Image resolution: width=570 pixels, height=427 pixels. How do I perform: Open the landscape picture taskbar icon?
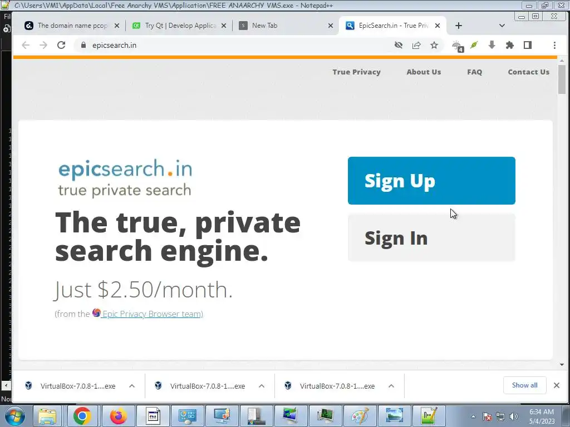[x=395, y=416]
